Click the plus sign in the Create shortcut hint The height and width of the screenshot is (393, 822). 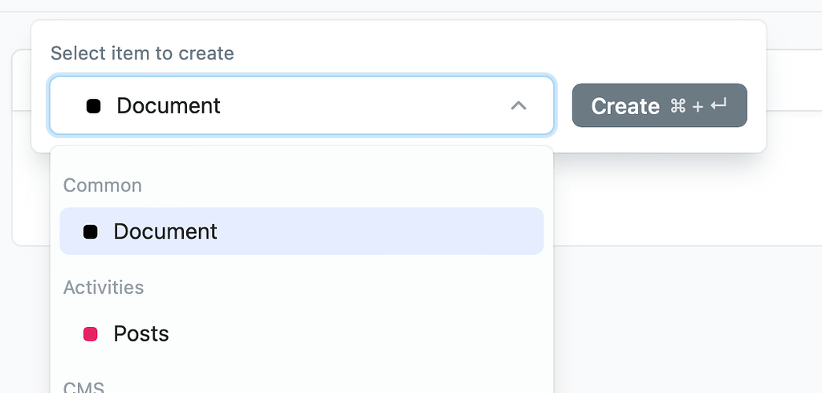coord(698,106)
